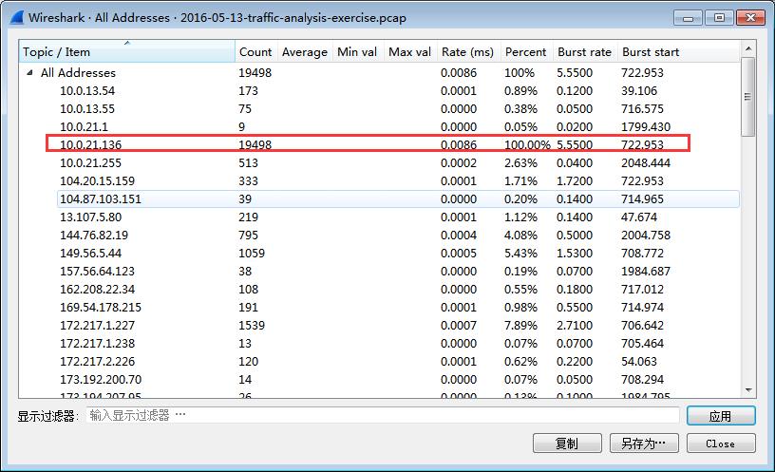775x472 pixels.
Task: Sort by Burst rate column header
Action: click(585, 51)
